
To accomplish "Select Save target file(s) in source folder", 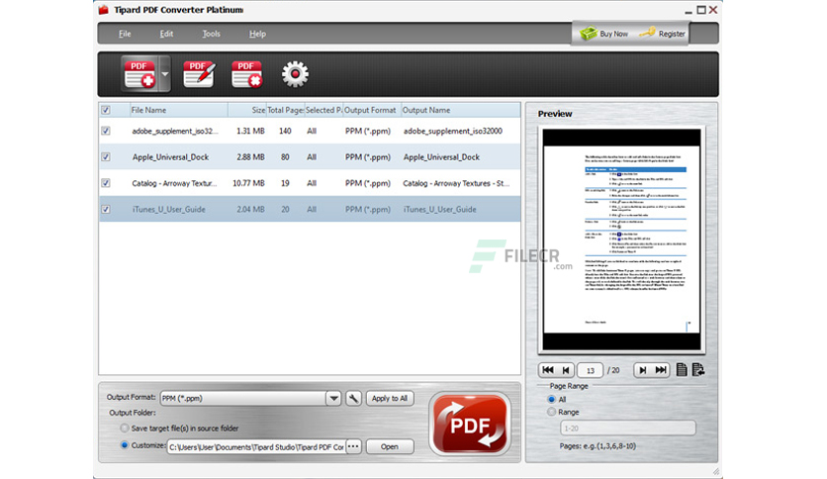I will tap(125, 429).
